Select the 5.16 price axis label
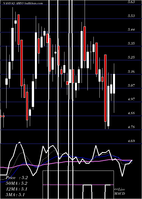Screen dimensions: 142x199 coord(131,71)
